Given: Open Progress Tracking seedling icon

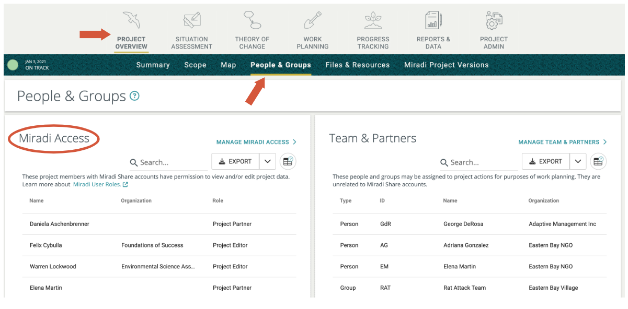Looking at the screenshot, I should (373, 21).
